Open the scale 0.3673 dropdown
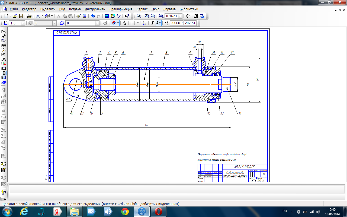 click(180, 16)
